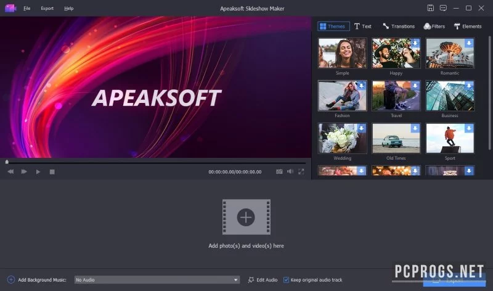Screen dimensions: 493x291
Task: Play the slideshow preview
Action: [x=38, y=172]
